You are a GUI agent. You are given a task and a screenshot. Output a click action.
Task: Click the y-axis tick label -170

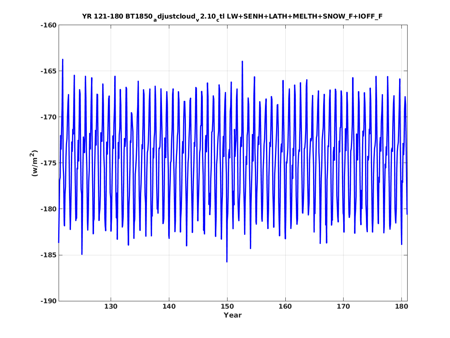pyautogui.click(x=49, y=117)
